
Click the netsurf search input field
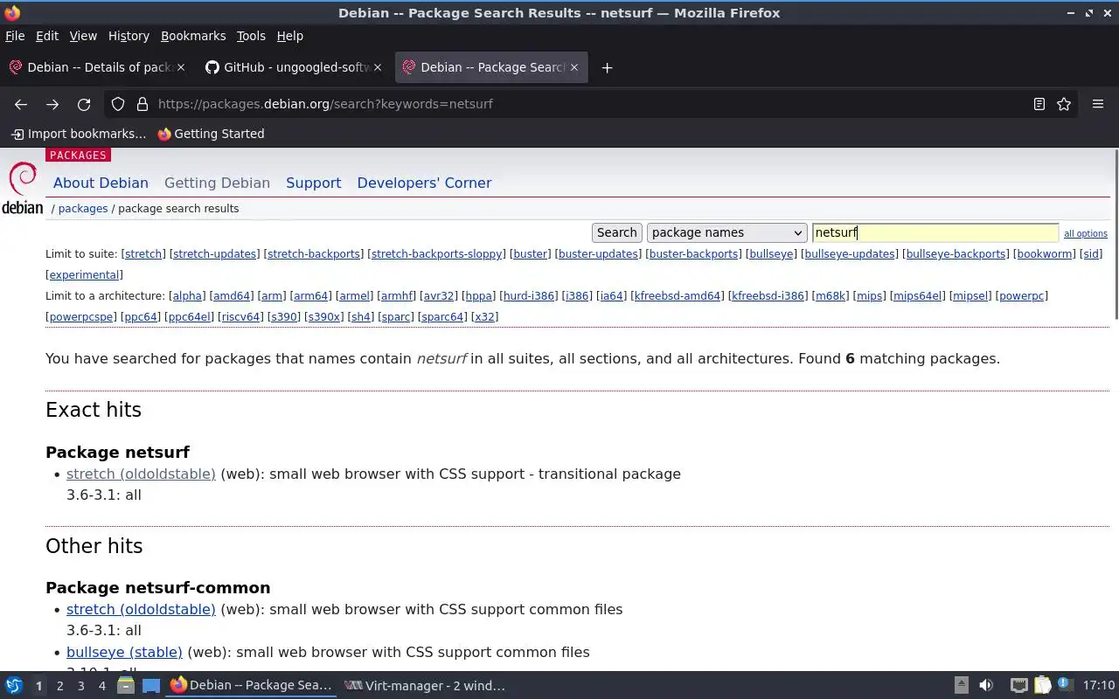pyautogui.click(x=935, y=232)
